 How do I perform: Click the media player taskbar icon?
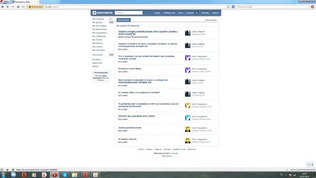pos(34,175)
